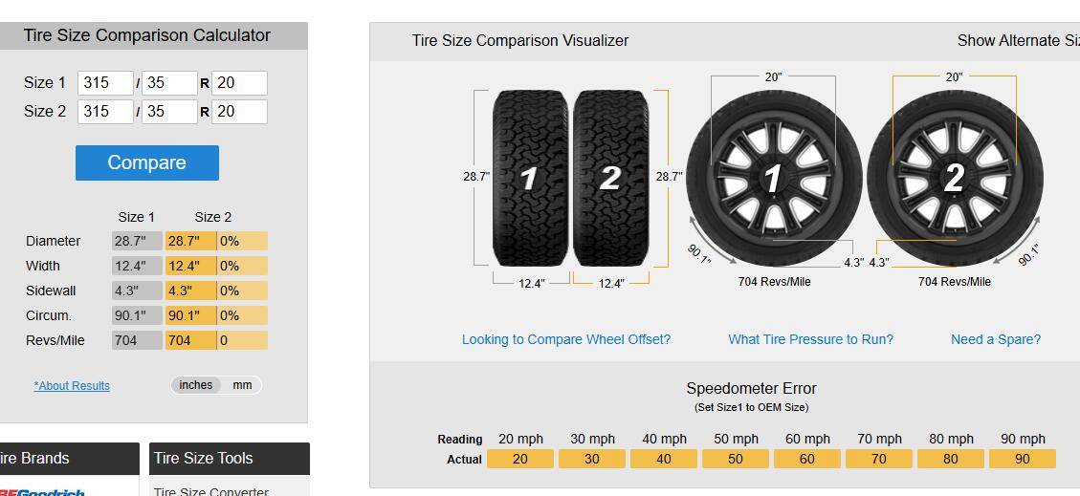1080x496 pixels.
Task: Click the Size 2 rim diameter field
Action: [240, 112]
